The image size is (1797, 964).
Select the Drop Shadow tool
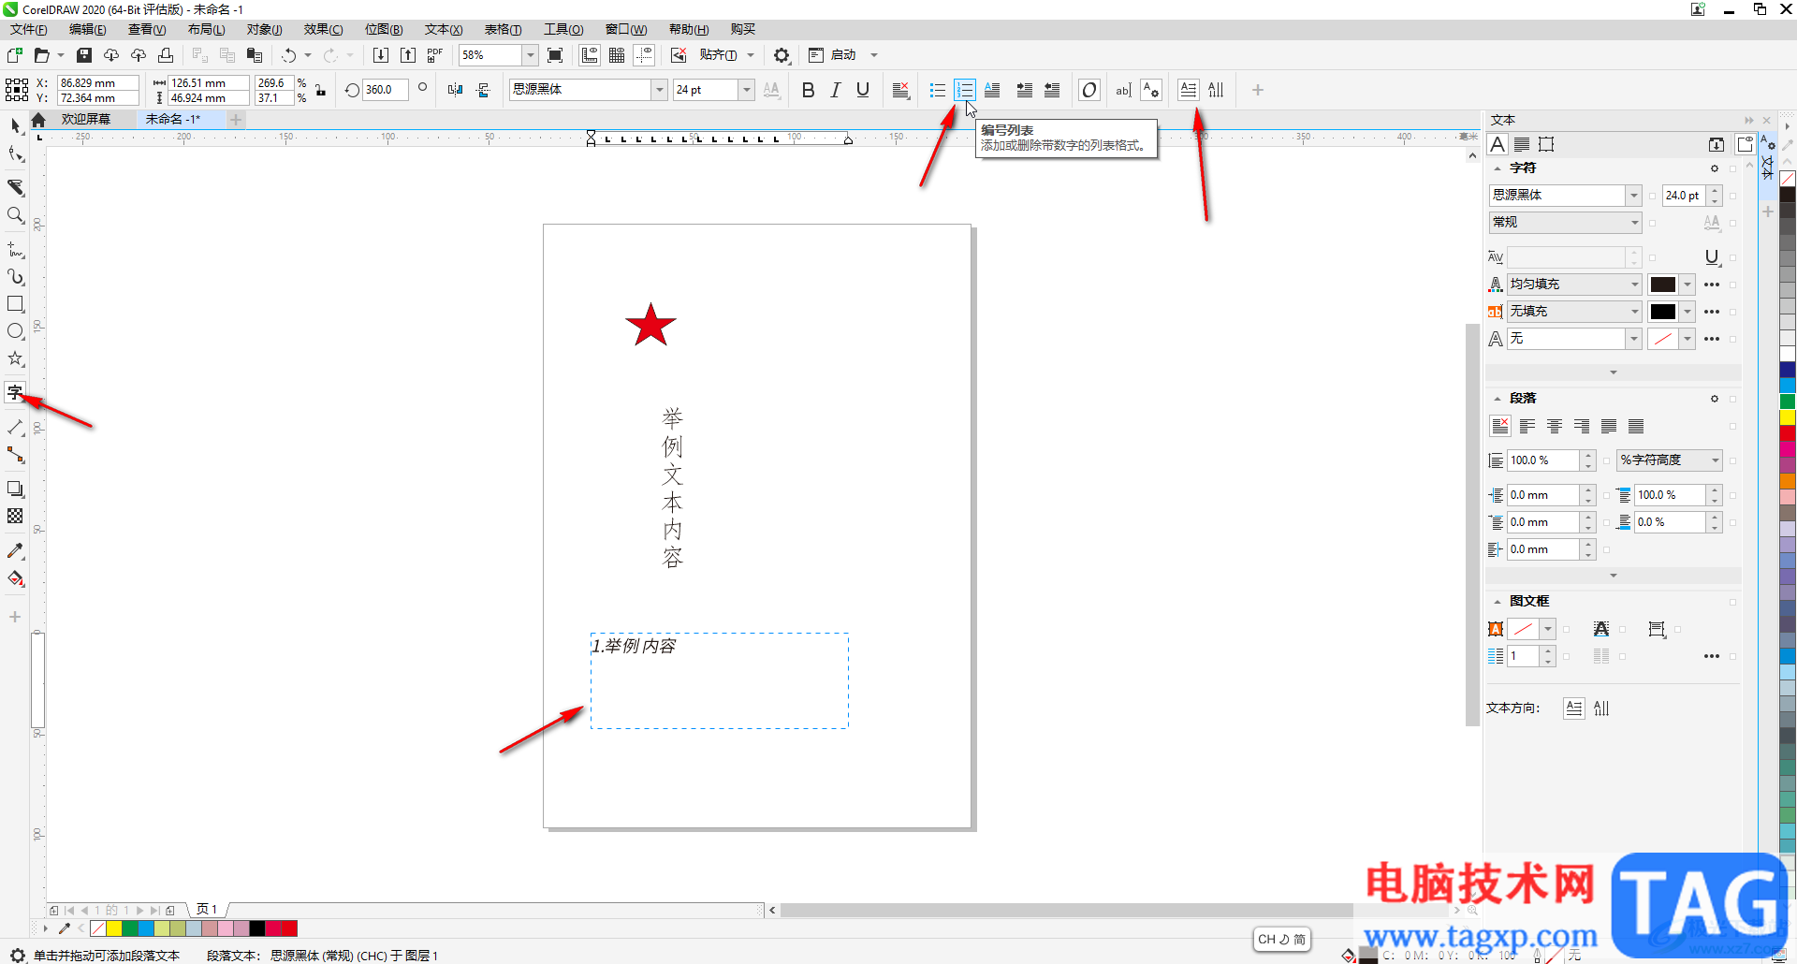click(x=15, y=489)
